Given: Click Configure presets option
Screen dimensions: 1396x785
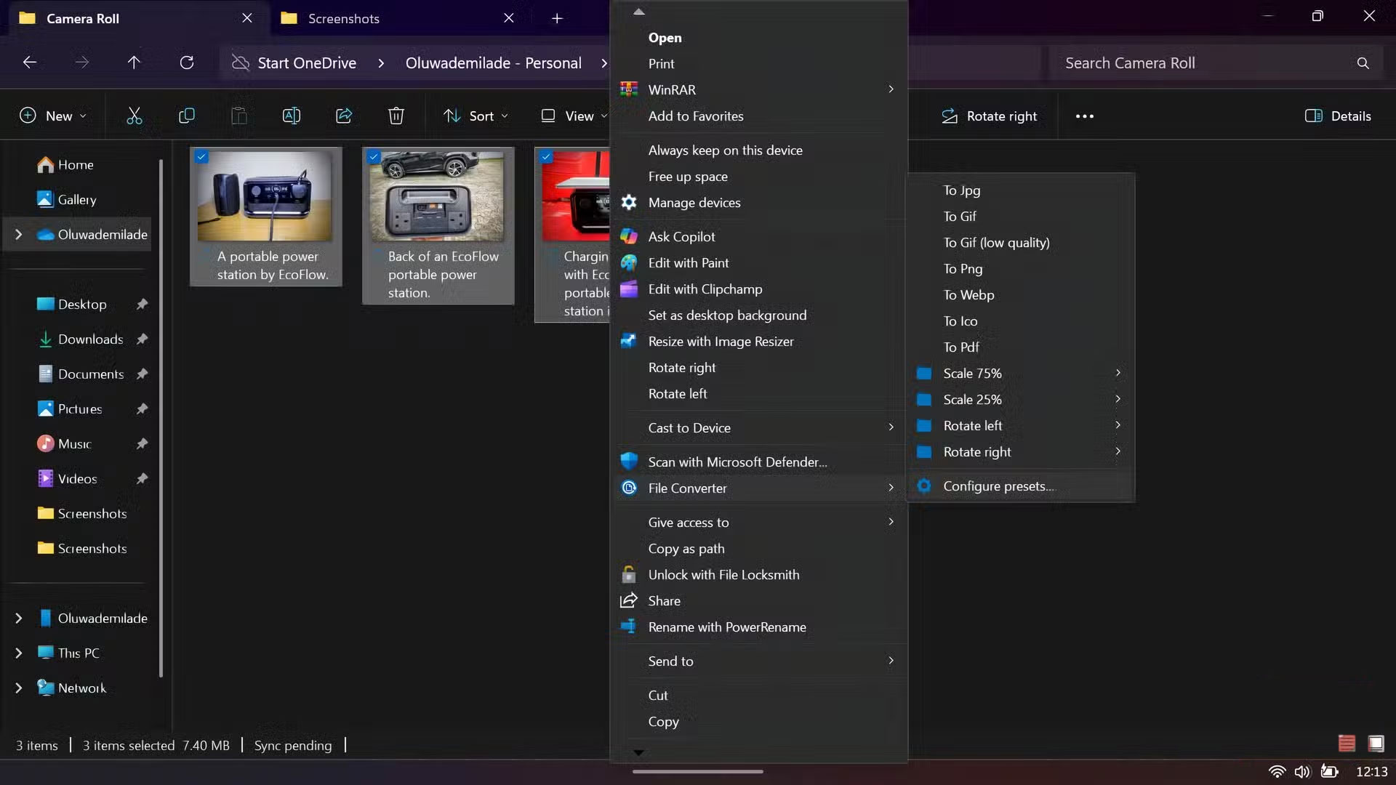Looking at the screenshot, I should click(998, 486).
